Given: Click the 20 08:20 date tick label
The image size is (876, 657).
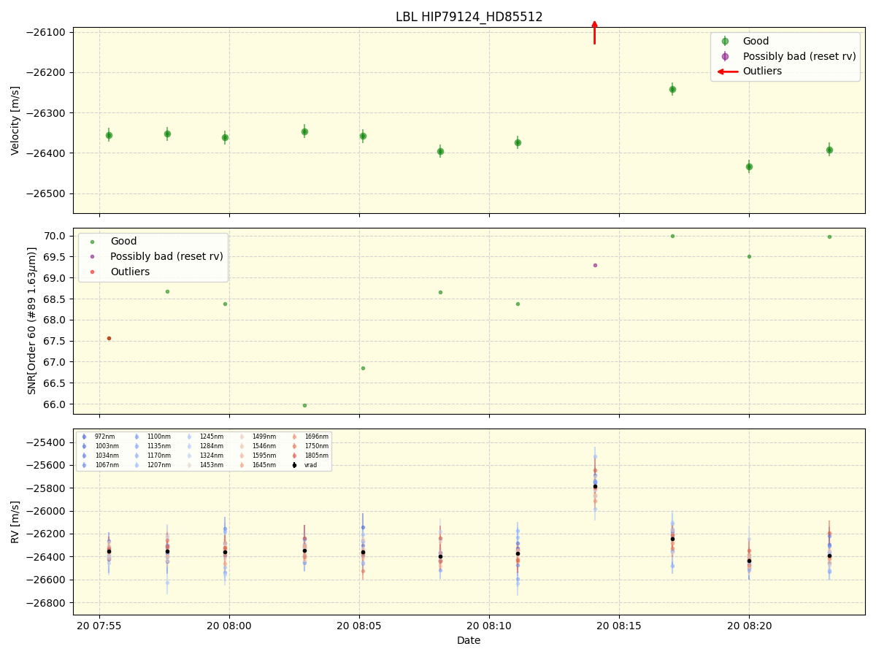Looking at the screenshot, I should (x=749, y=626).
